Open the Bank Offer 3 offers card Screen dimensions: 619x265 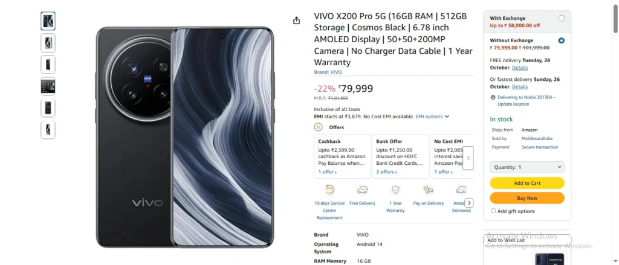(x=400, y=156)
